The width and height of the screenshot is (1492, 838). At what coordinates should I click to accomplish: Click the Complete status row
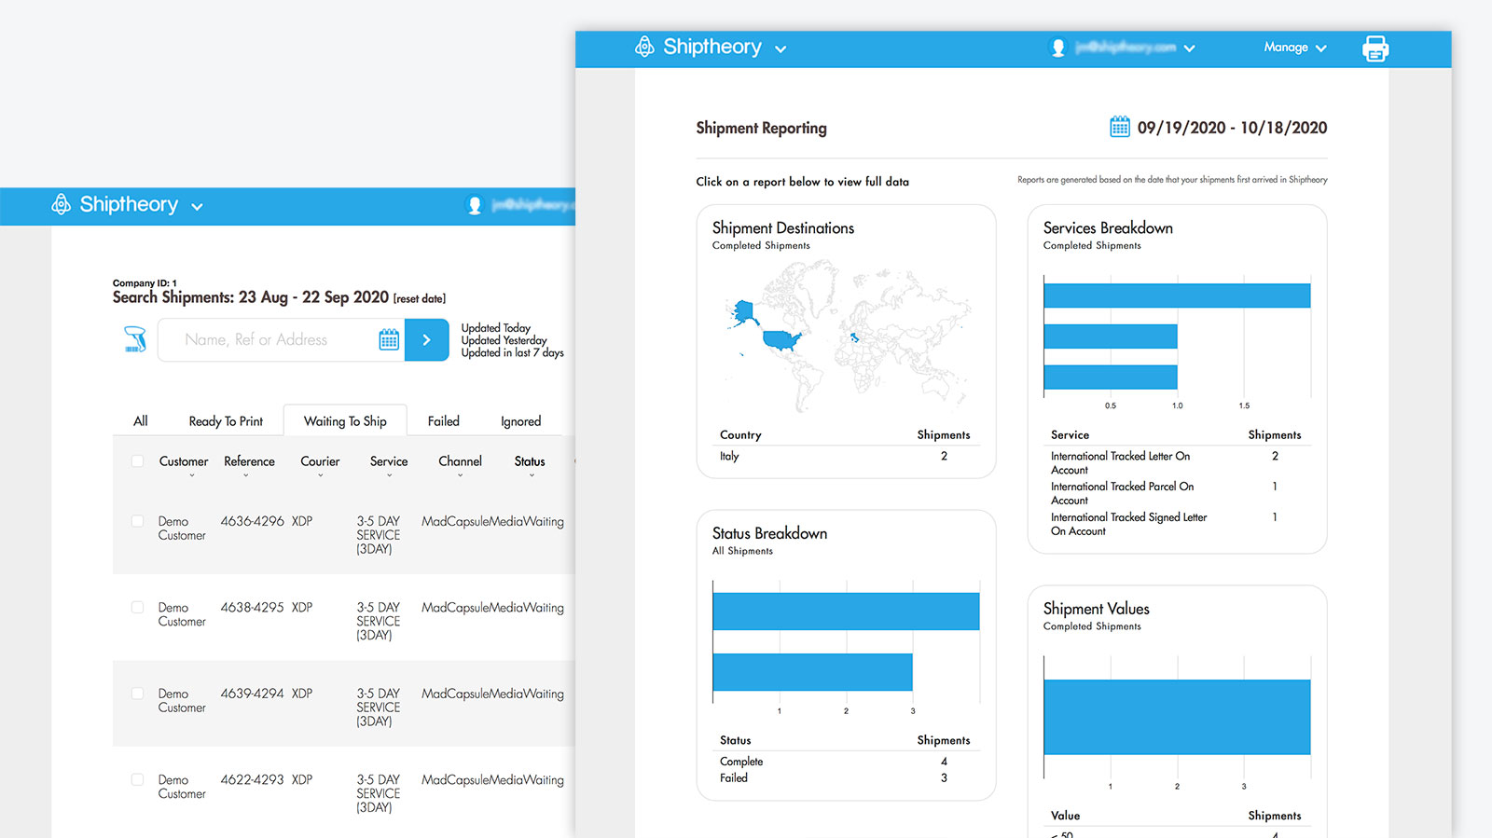click(846, 762)
